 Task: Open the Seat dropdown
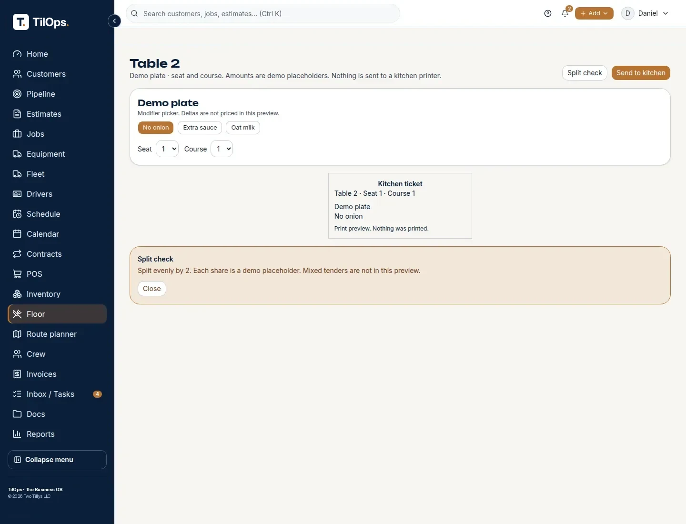click(167, 149)
